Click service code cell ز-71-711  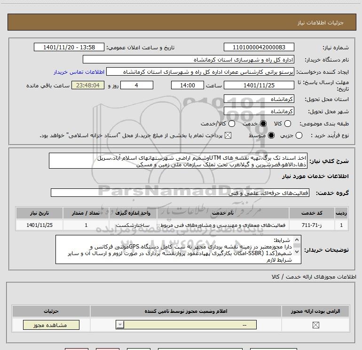(x=311, y=225)
